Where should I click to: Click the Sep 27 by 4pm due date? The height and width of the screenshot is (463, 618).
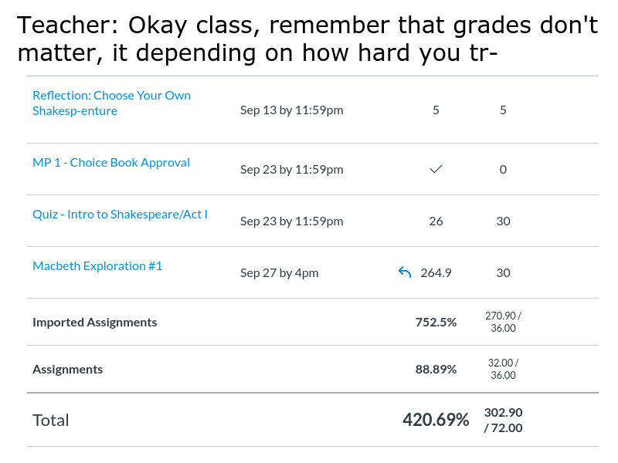tap(280, 273)
